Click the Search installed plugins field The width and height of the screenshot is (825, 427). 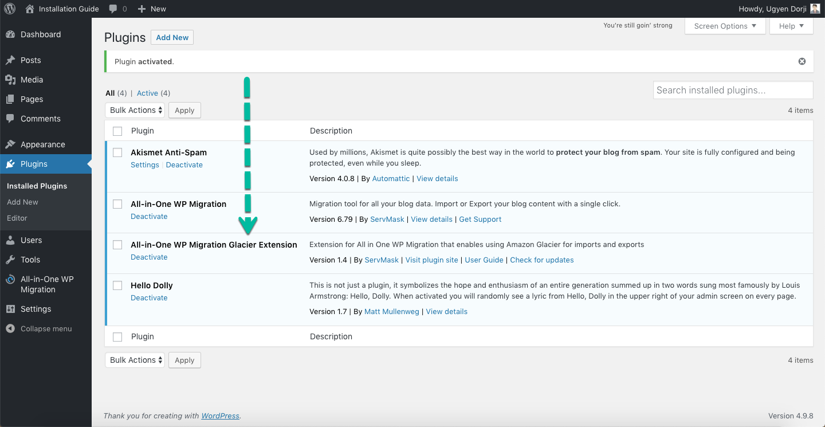click(733, 90)
